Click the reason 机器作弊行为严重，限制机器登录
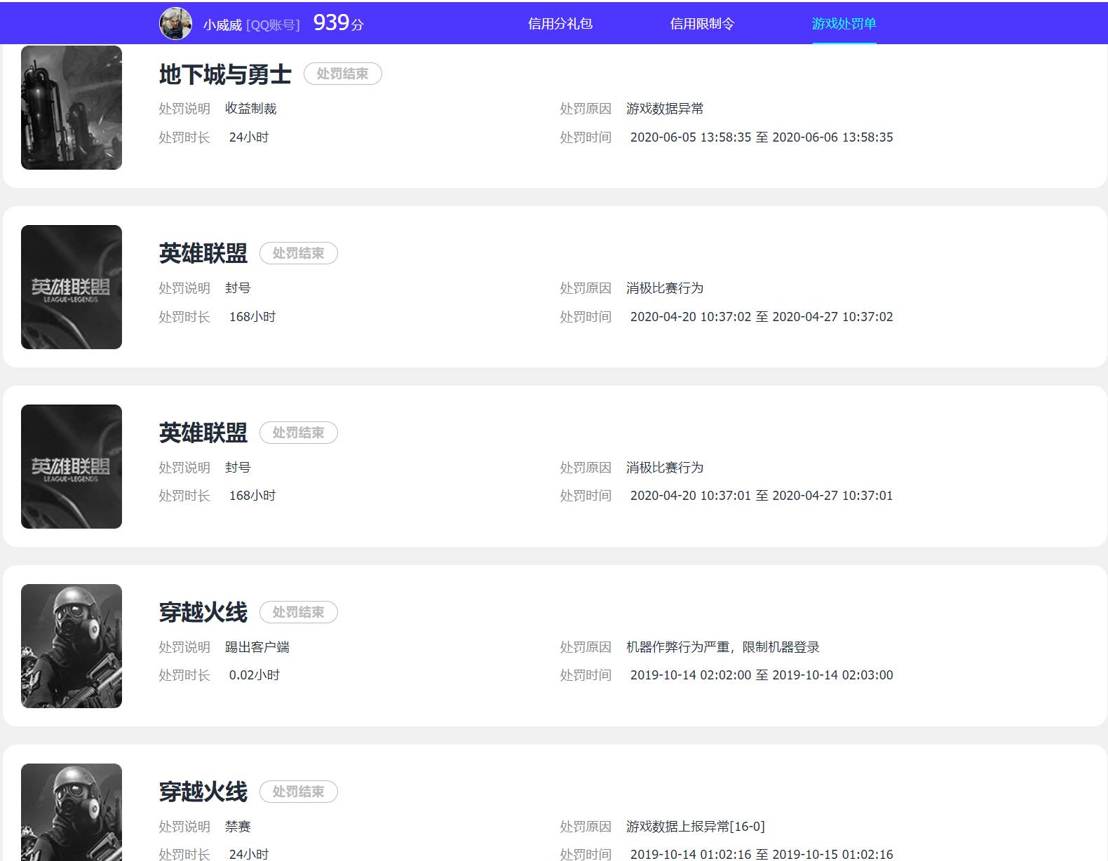This screenshot has height=861, width=1108. (x=723, y=647)
